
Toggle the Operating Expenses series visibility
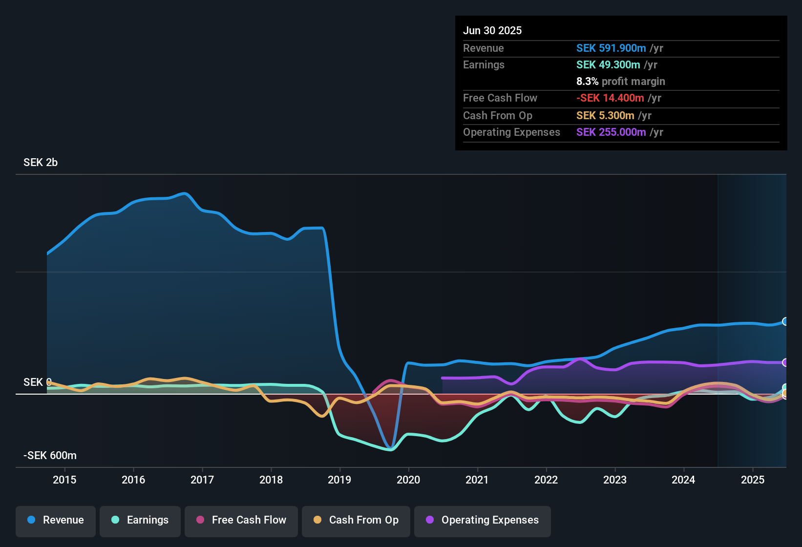[482, 520]
